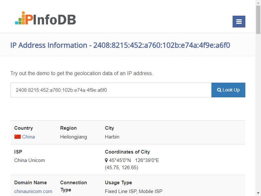Image resolution: width=261 pixels, height=196 pixels.
Task: Click the IP Address Information heading
Action: (120, 45)
